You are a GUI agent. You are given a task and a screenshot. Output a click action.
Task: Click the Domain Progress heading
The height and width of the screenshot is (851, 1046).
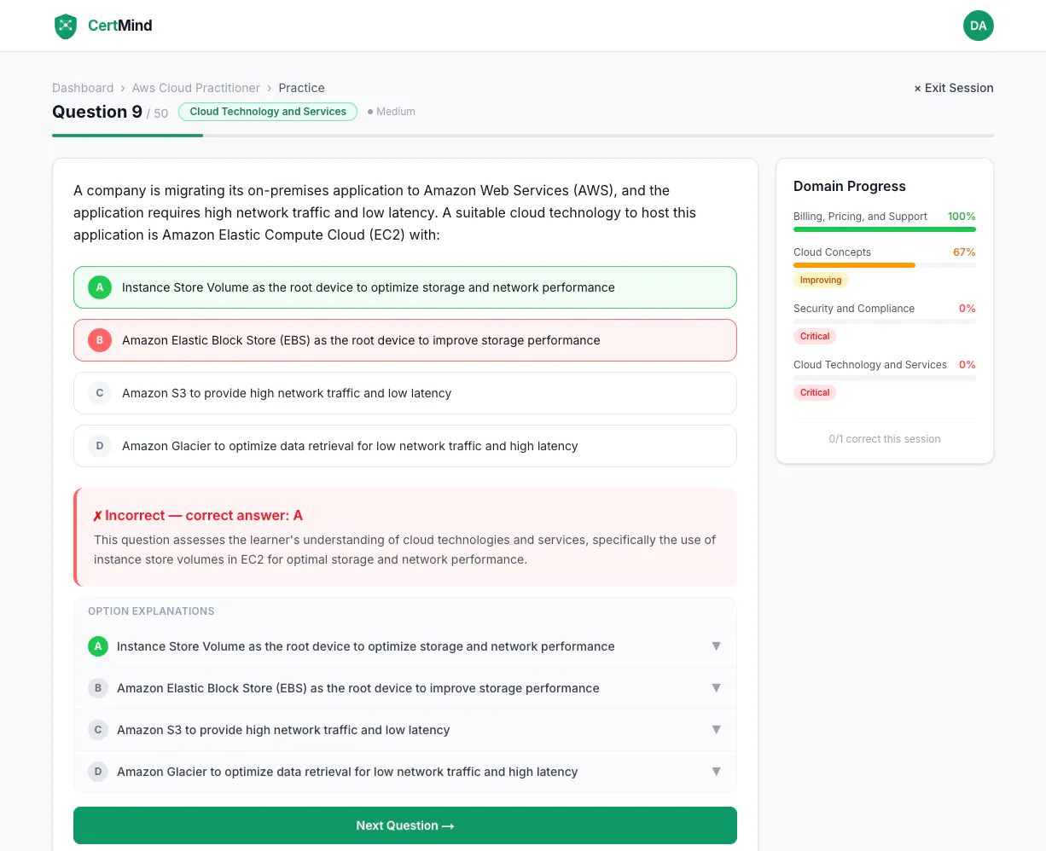coord(850,186)
